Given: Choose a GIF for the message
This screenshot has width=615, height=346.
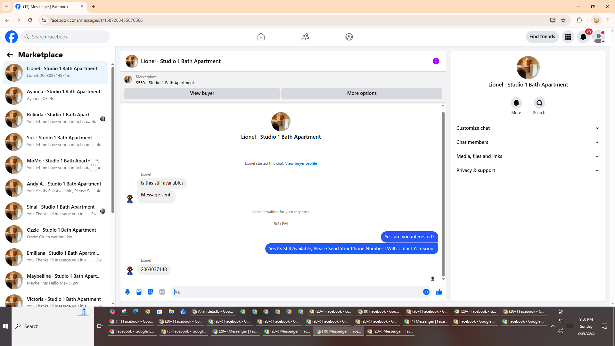Looking at the screenshot, I should (x=162, y=292).
